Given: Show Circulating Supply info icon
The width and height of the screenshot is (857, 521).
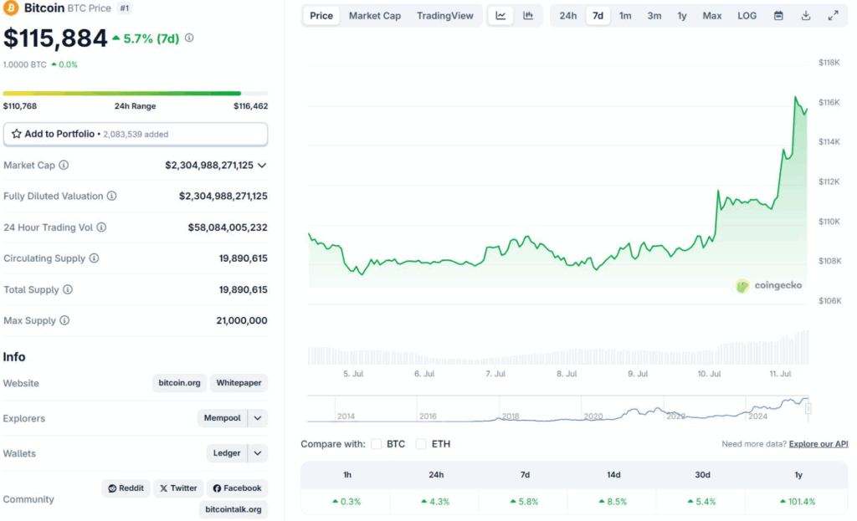Looking at the screenshot, I should point(94,258).
